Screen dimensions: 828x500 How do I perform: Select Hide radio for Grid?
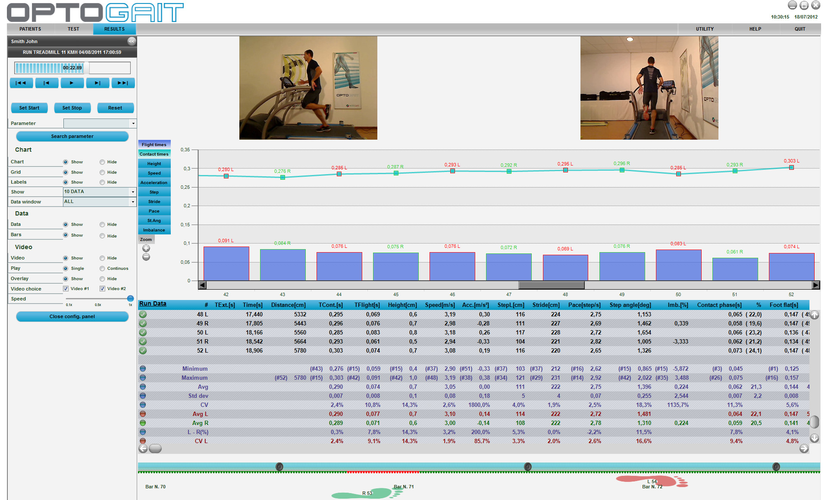click(102, 172)
